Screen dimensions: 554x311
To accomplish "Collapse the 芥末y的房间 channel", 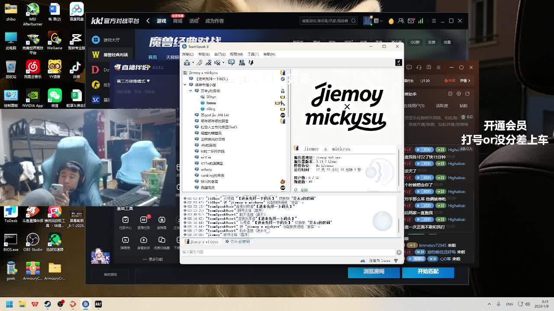I will (190, 91).
